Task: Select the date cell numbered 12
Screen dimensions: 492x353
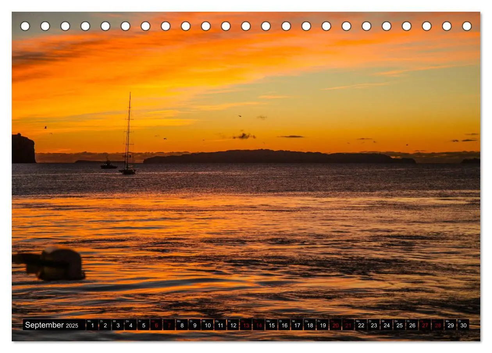Action: 233,325
